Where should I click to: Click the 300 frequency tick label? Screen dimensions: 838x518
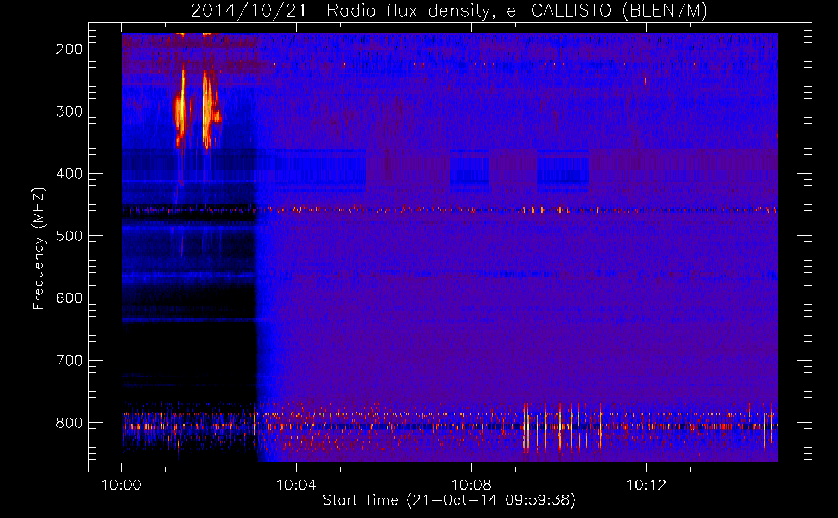click(x=69, y=111)
